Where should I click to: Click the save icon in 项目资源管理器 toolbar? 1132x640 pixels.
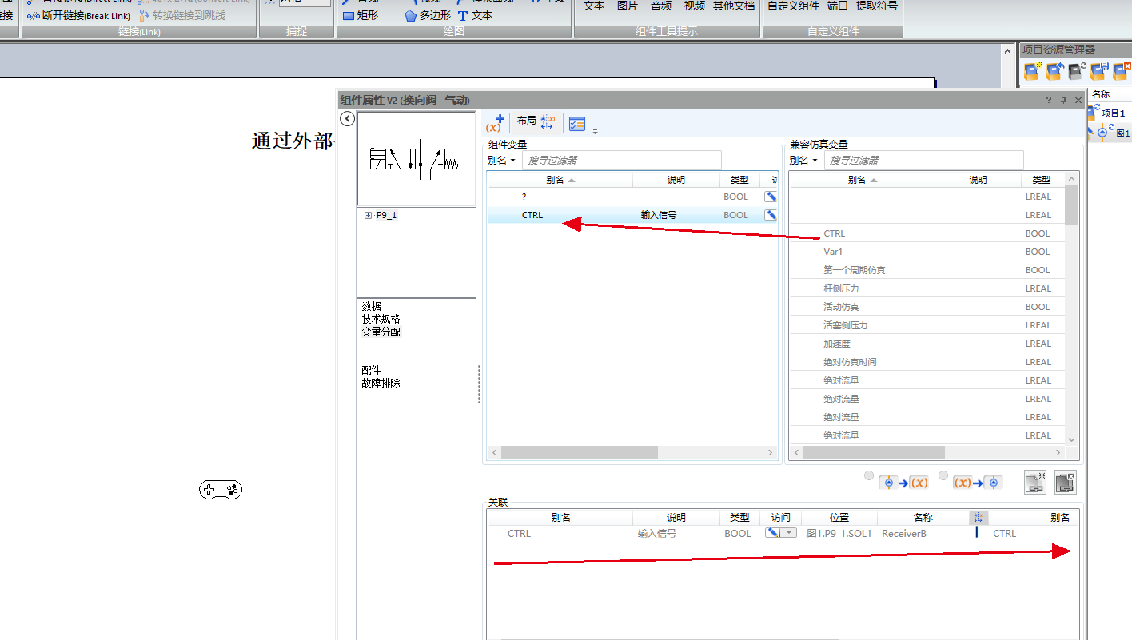click(1098, 70)
